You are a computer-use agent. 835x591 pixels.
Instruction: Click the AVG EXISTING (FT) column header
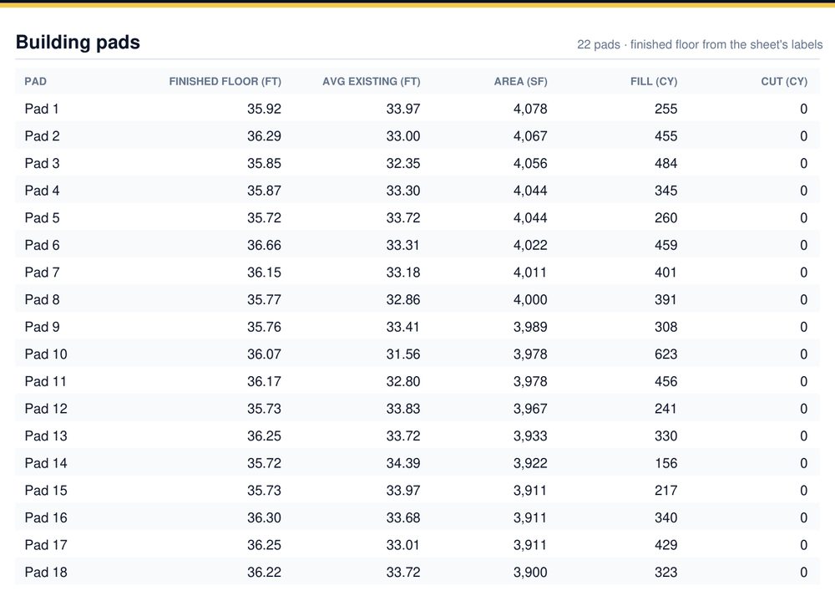click(x=372, y=82)
